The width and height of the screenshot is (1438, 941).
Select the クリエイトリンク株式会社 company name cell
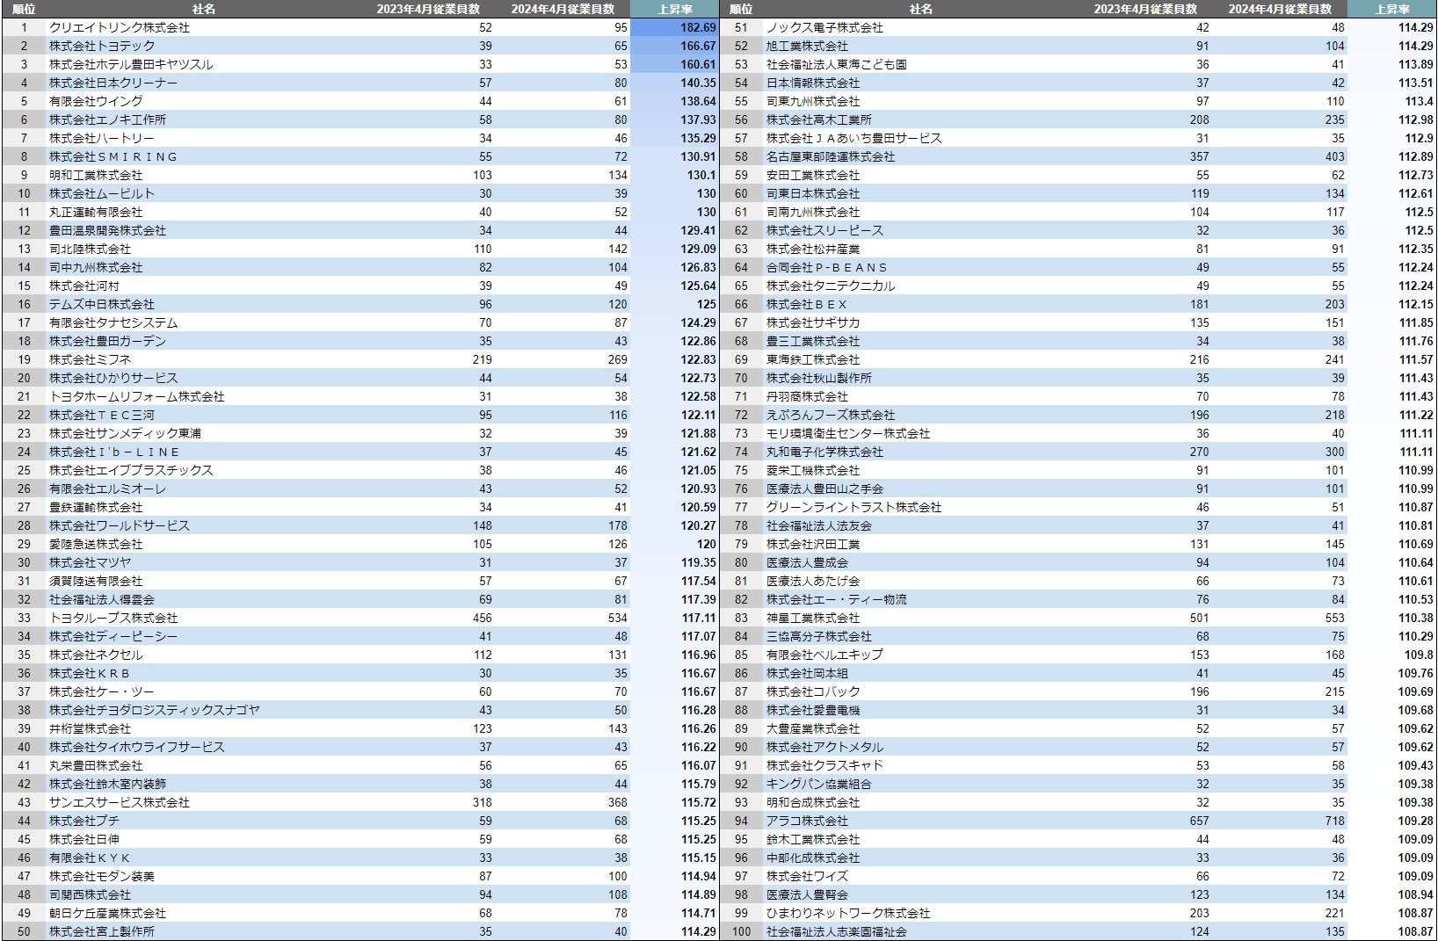point(120,27)
